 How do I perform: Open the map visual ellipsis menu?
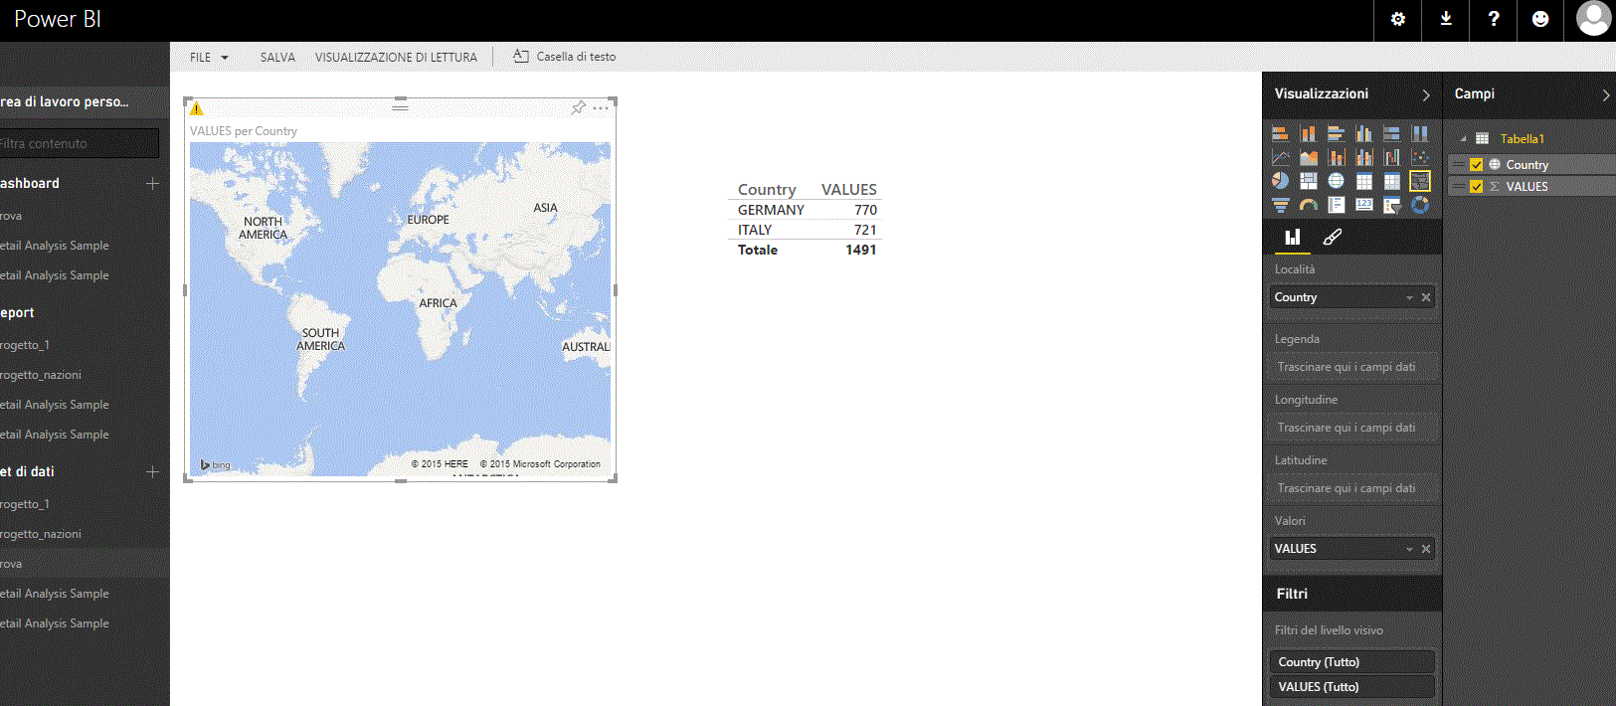601,107
